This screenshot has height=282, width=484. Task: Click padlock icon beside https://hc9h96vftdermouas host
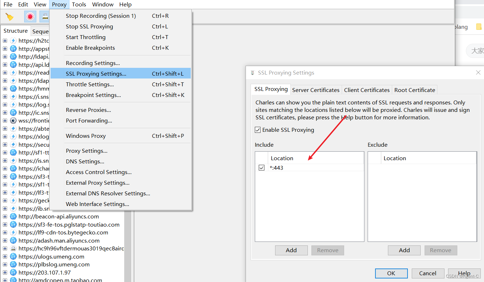coord(13,248)
